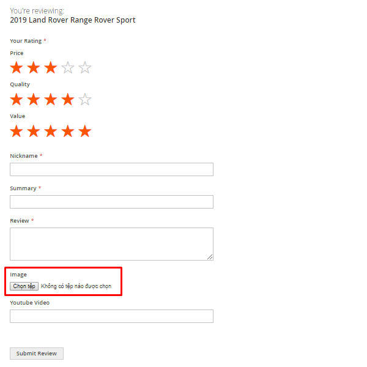This screenshot has width=367, height=367.
Task: Focus the Summary text field
Action: 111,202
